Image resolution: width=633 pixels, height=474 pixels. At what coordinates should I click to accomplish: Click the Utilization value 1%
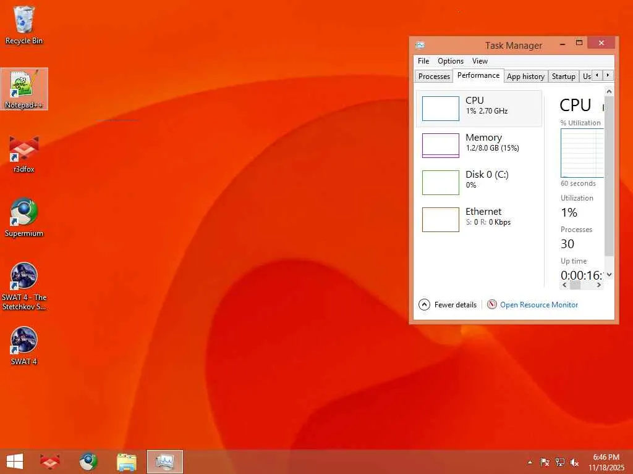[569, 212]
